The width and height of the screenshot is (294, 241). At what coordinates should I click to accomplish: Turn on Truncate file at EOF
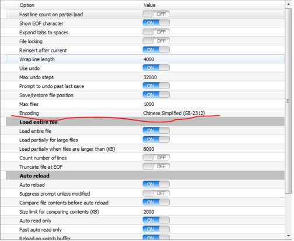156,166
